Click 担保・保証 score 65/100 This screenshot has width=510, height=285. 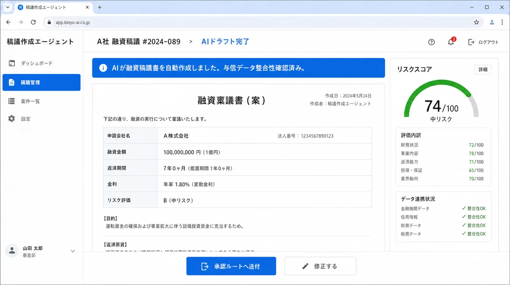coord(476,170)
